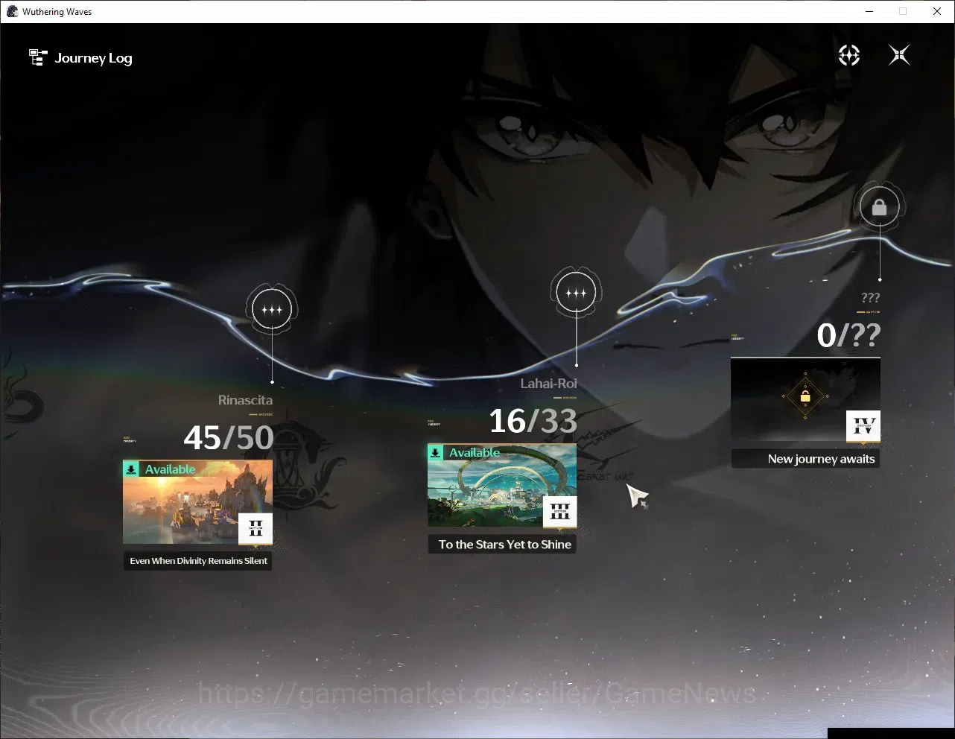Click the Journey Log tree icon
Viewport: 955px width, 739px height.
point(38,57)
